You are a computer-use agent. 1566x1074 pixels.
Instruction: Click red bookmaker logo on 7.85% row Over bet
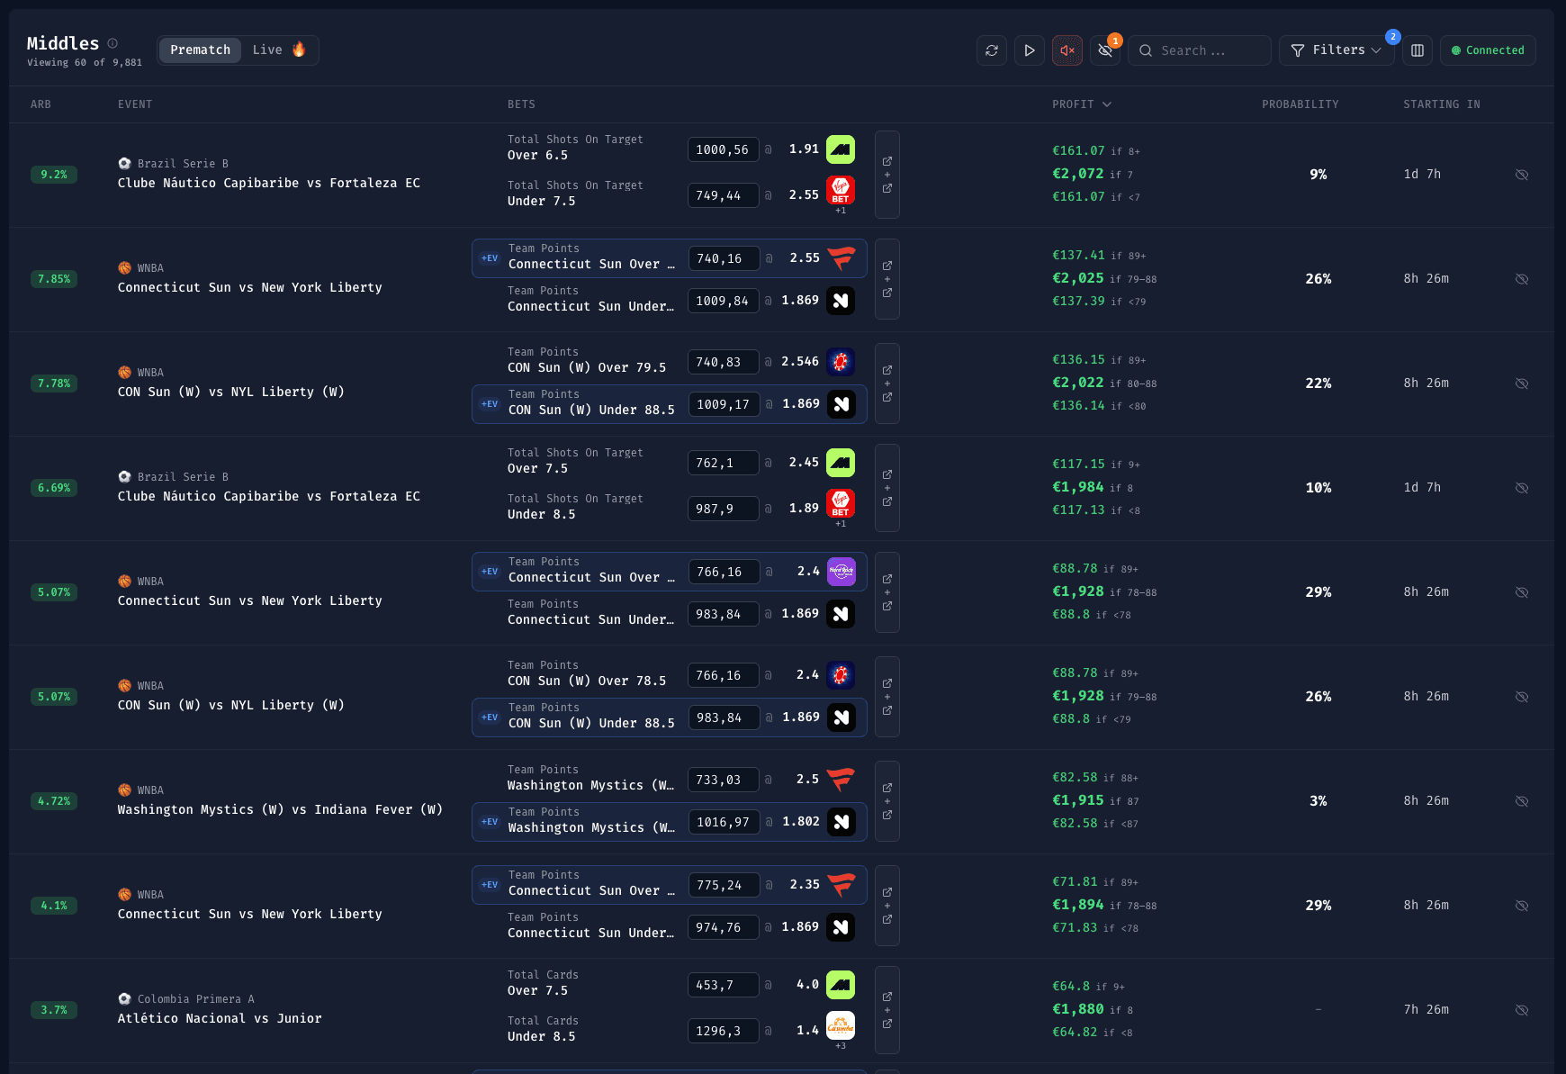(x=841, y=258)
